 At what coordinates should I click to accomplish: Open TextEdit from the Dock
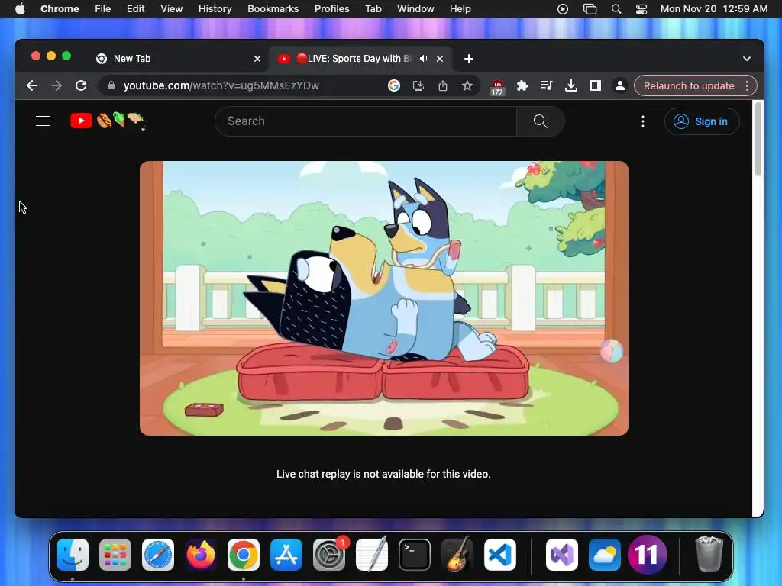tap(372, 555)
